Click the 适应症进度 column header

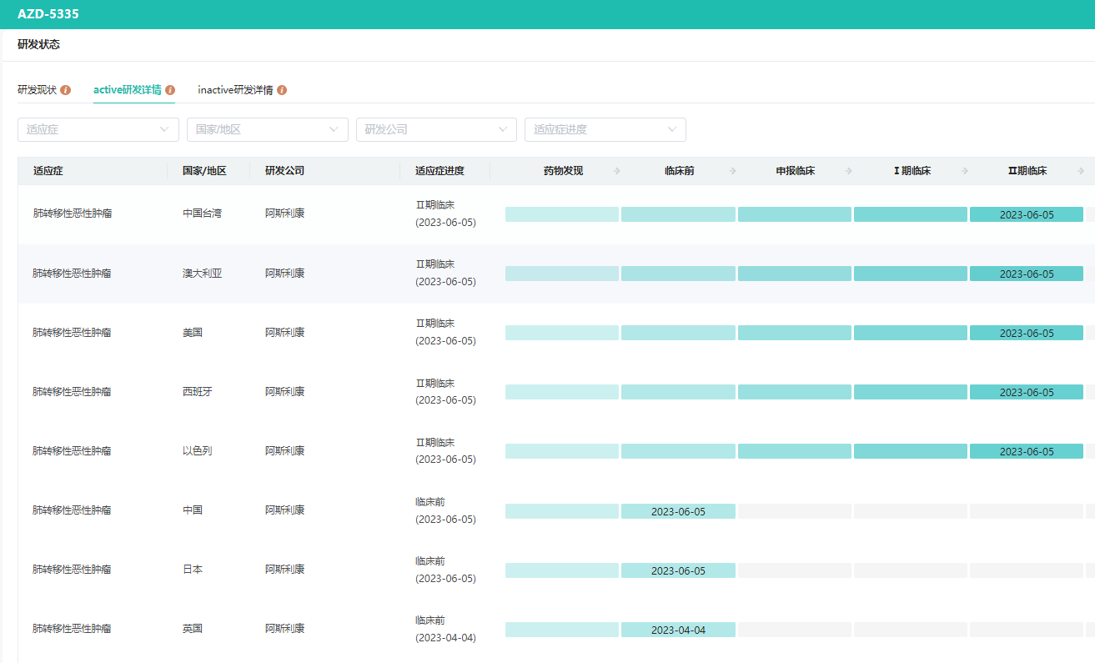click(x=440, y=171)
